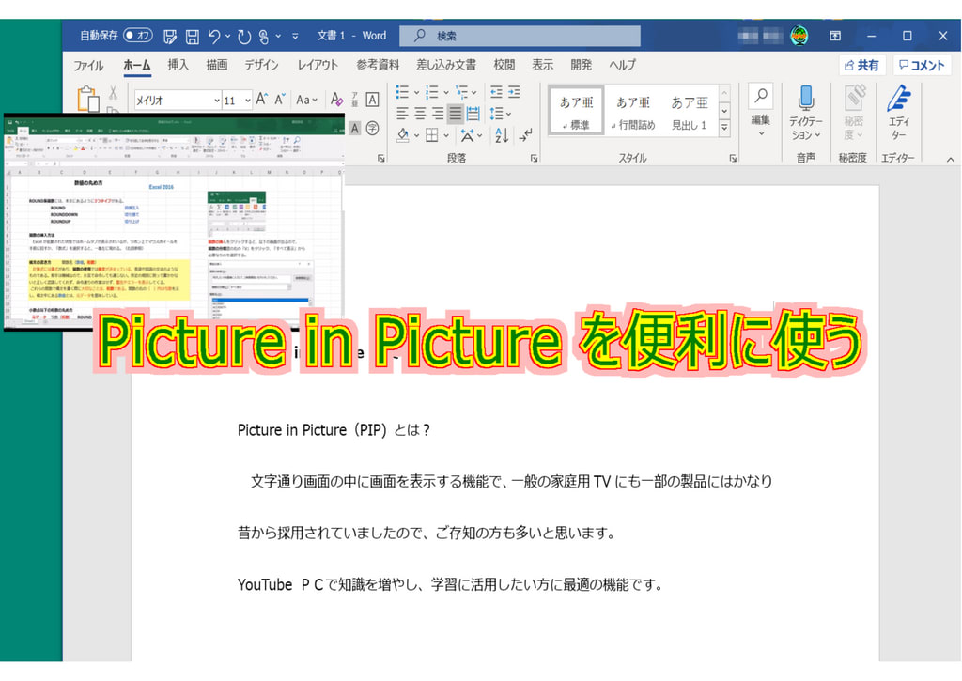Image resolution: width=962 pixels, height=681 pixels.
Task: Open the numbering style dropdown
Action: point(446,93)
